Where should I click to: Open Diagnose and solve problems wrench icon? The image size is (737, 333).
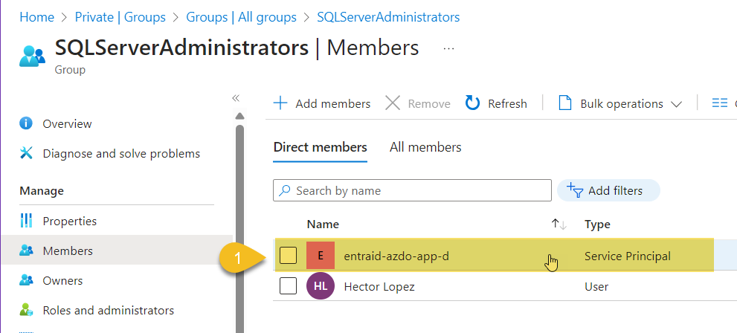tap(26, 153)
